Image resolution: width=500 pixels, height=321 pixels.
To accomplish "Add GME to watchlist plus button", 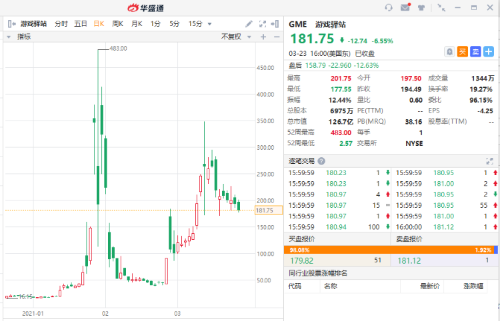I will coord(489,51).
